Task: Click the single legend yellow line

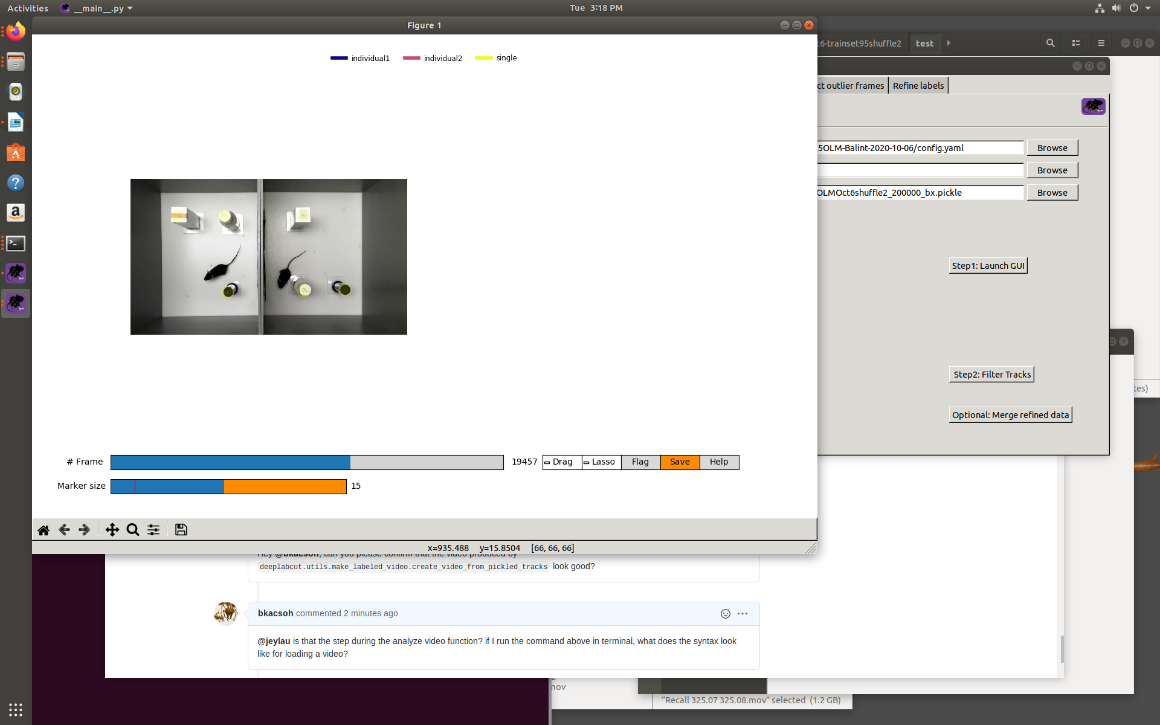Action: (x=484, y=58)
